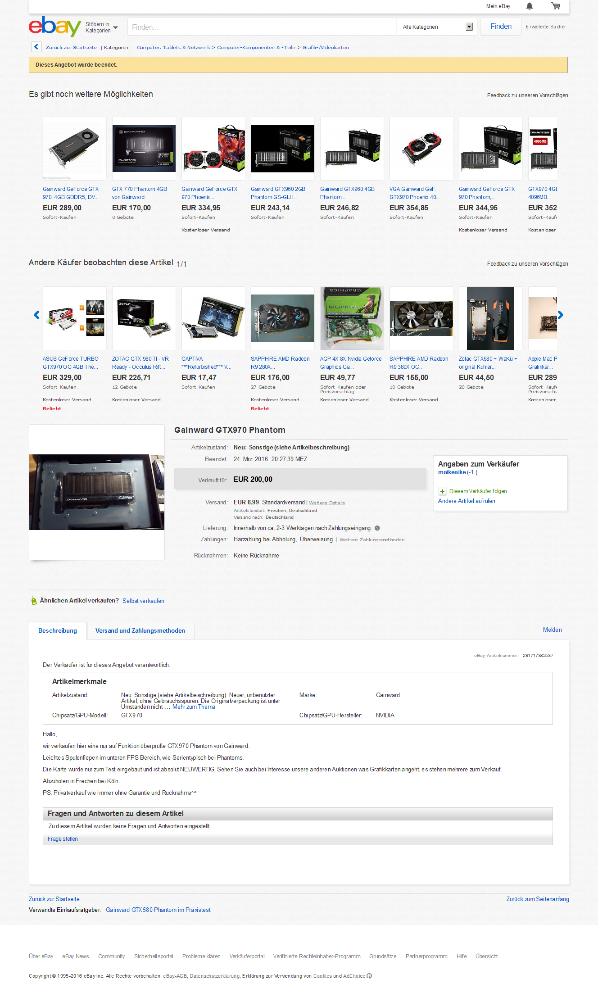Open Weitere Zahlungsmethoden link
The height and width of the screenshot is (997, 598).
click(372, 540)
